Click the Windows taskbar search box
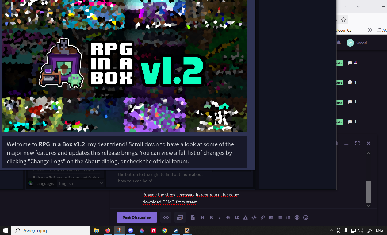This screenshot has height=235, width=387. (x=51, y=230)
